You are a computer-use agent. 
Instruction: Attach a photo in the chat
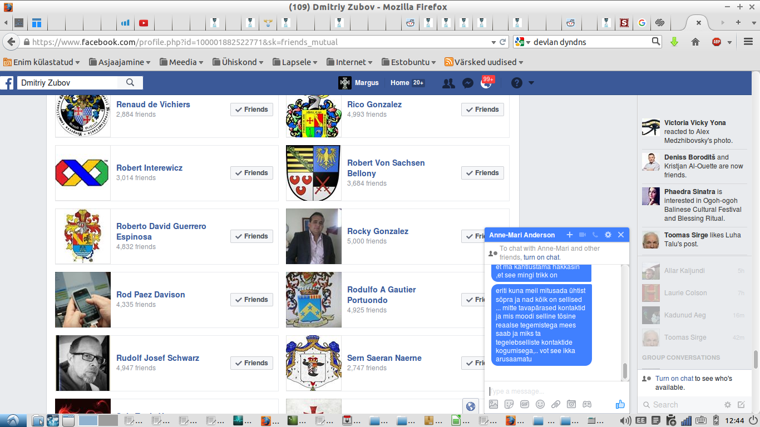493,404
